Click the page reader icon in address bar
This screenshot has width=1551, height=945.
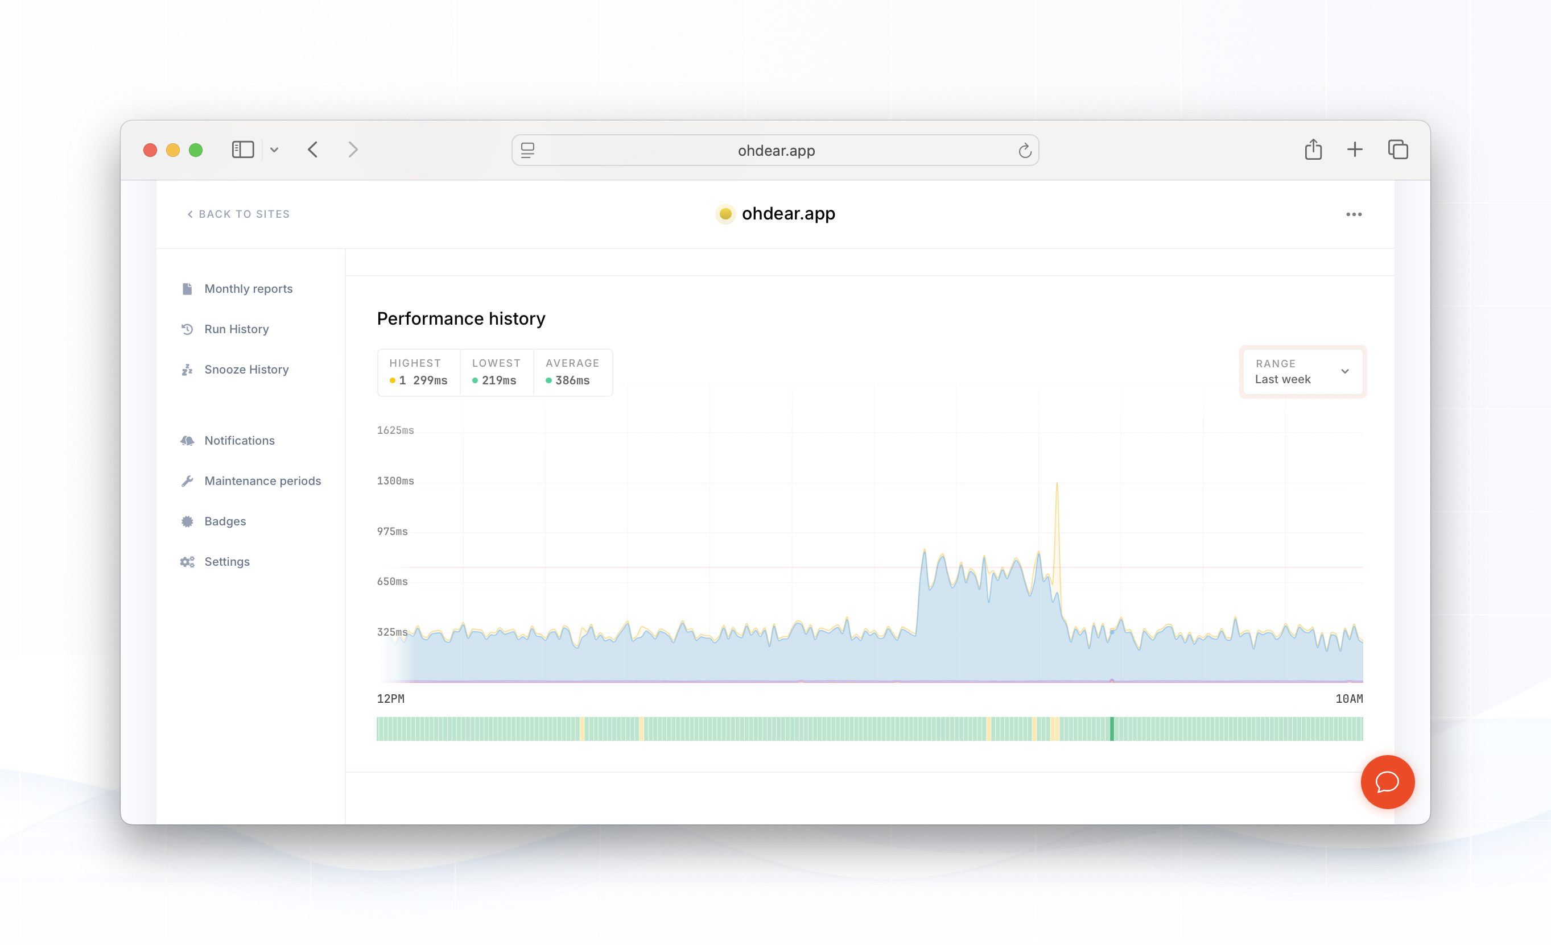tap(527, 150)
